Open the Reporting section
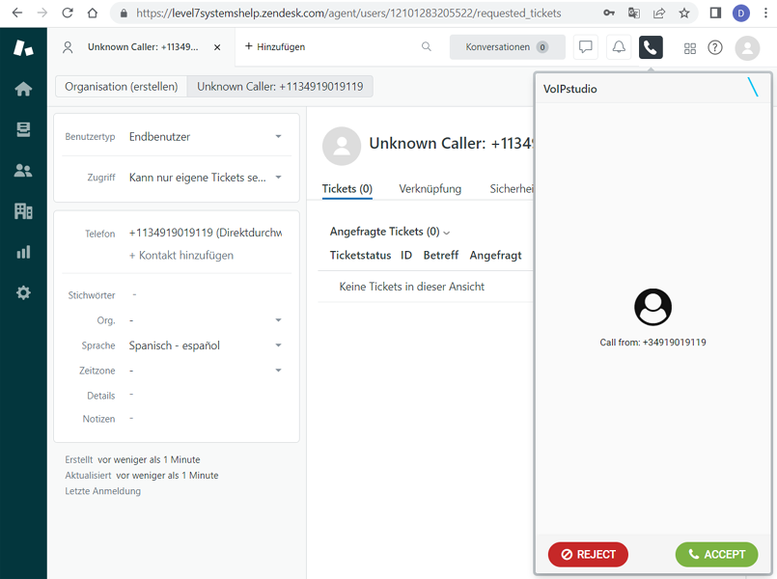This screenshot has width=777, height=579. pyautogui.click(x=22, y=252)
